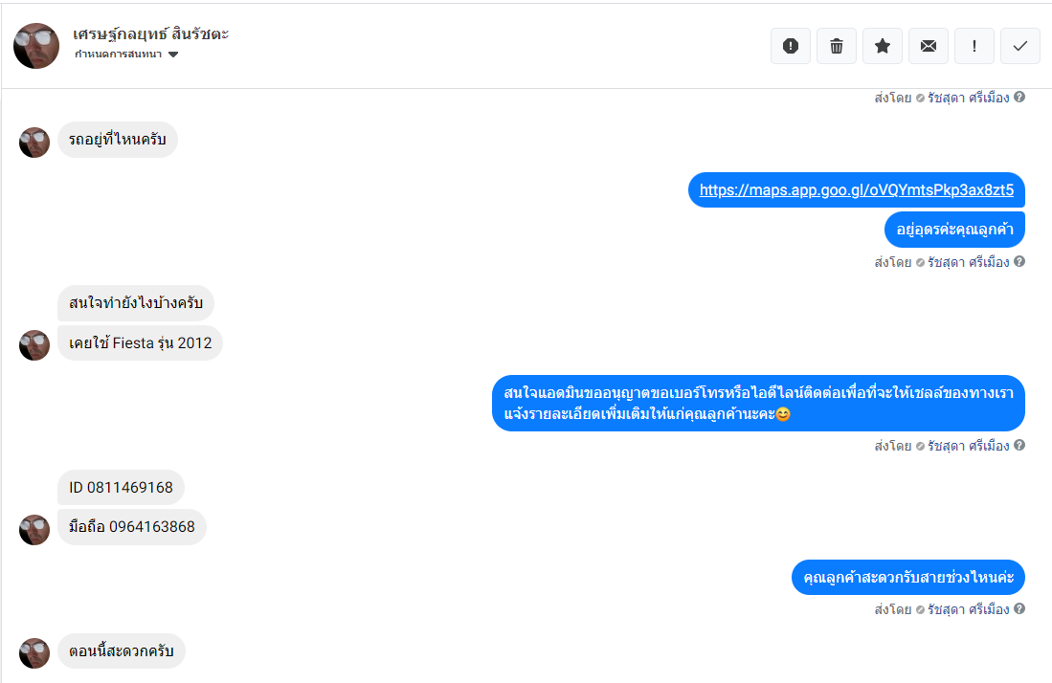Star this conversation as follow-up
The image size is (1052, 683).
[x=883, y=46]
